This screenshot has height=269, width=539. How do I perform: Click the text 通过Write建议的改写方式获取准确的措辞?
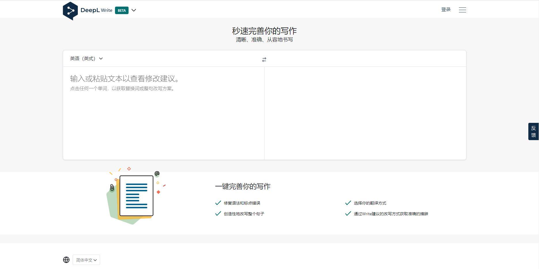pyautogui.click(x=391, y=214)
